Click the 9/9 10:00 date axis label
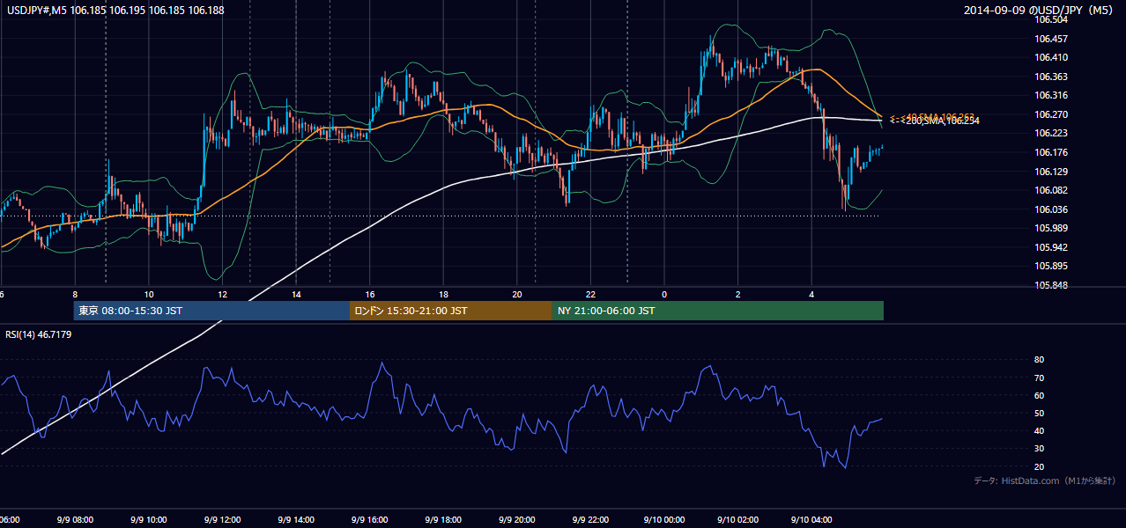The height and width of the screenshot is (528, 1126). pyautogui.click(x=147, y=519)
